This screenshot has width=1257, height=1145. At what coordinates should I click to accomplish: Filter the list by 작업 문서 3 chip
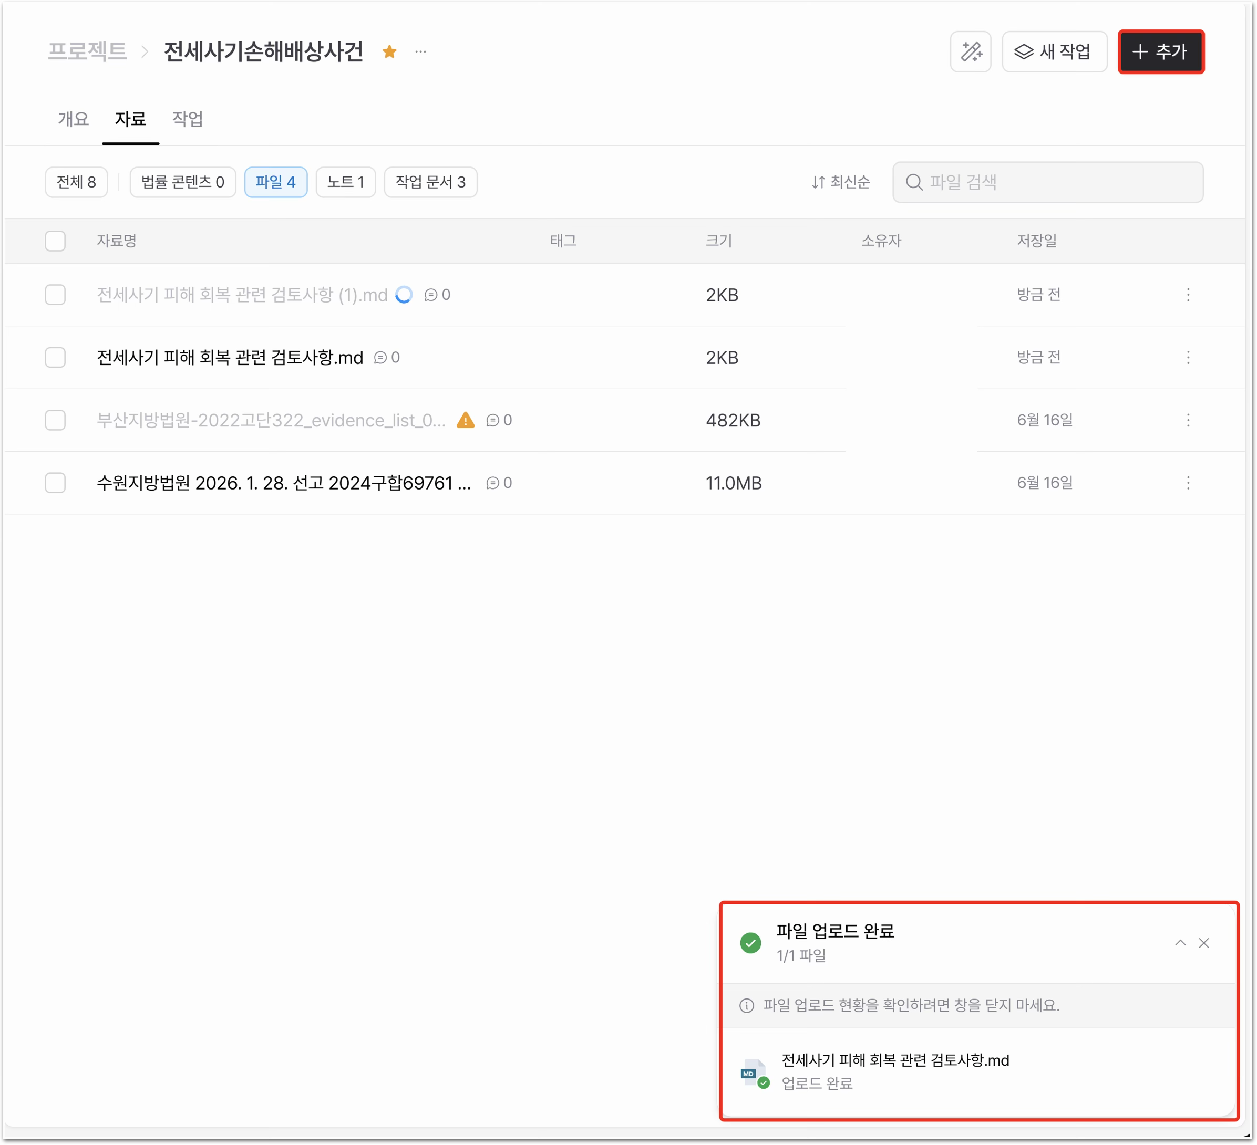pyautogui.click(x=430, y=182)
